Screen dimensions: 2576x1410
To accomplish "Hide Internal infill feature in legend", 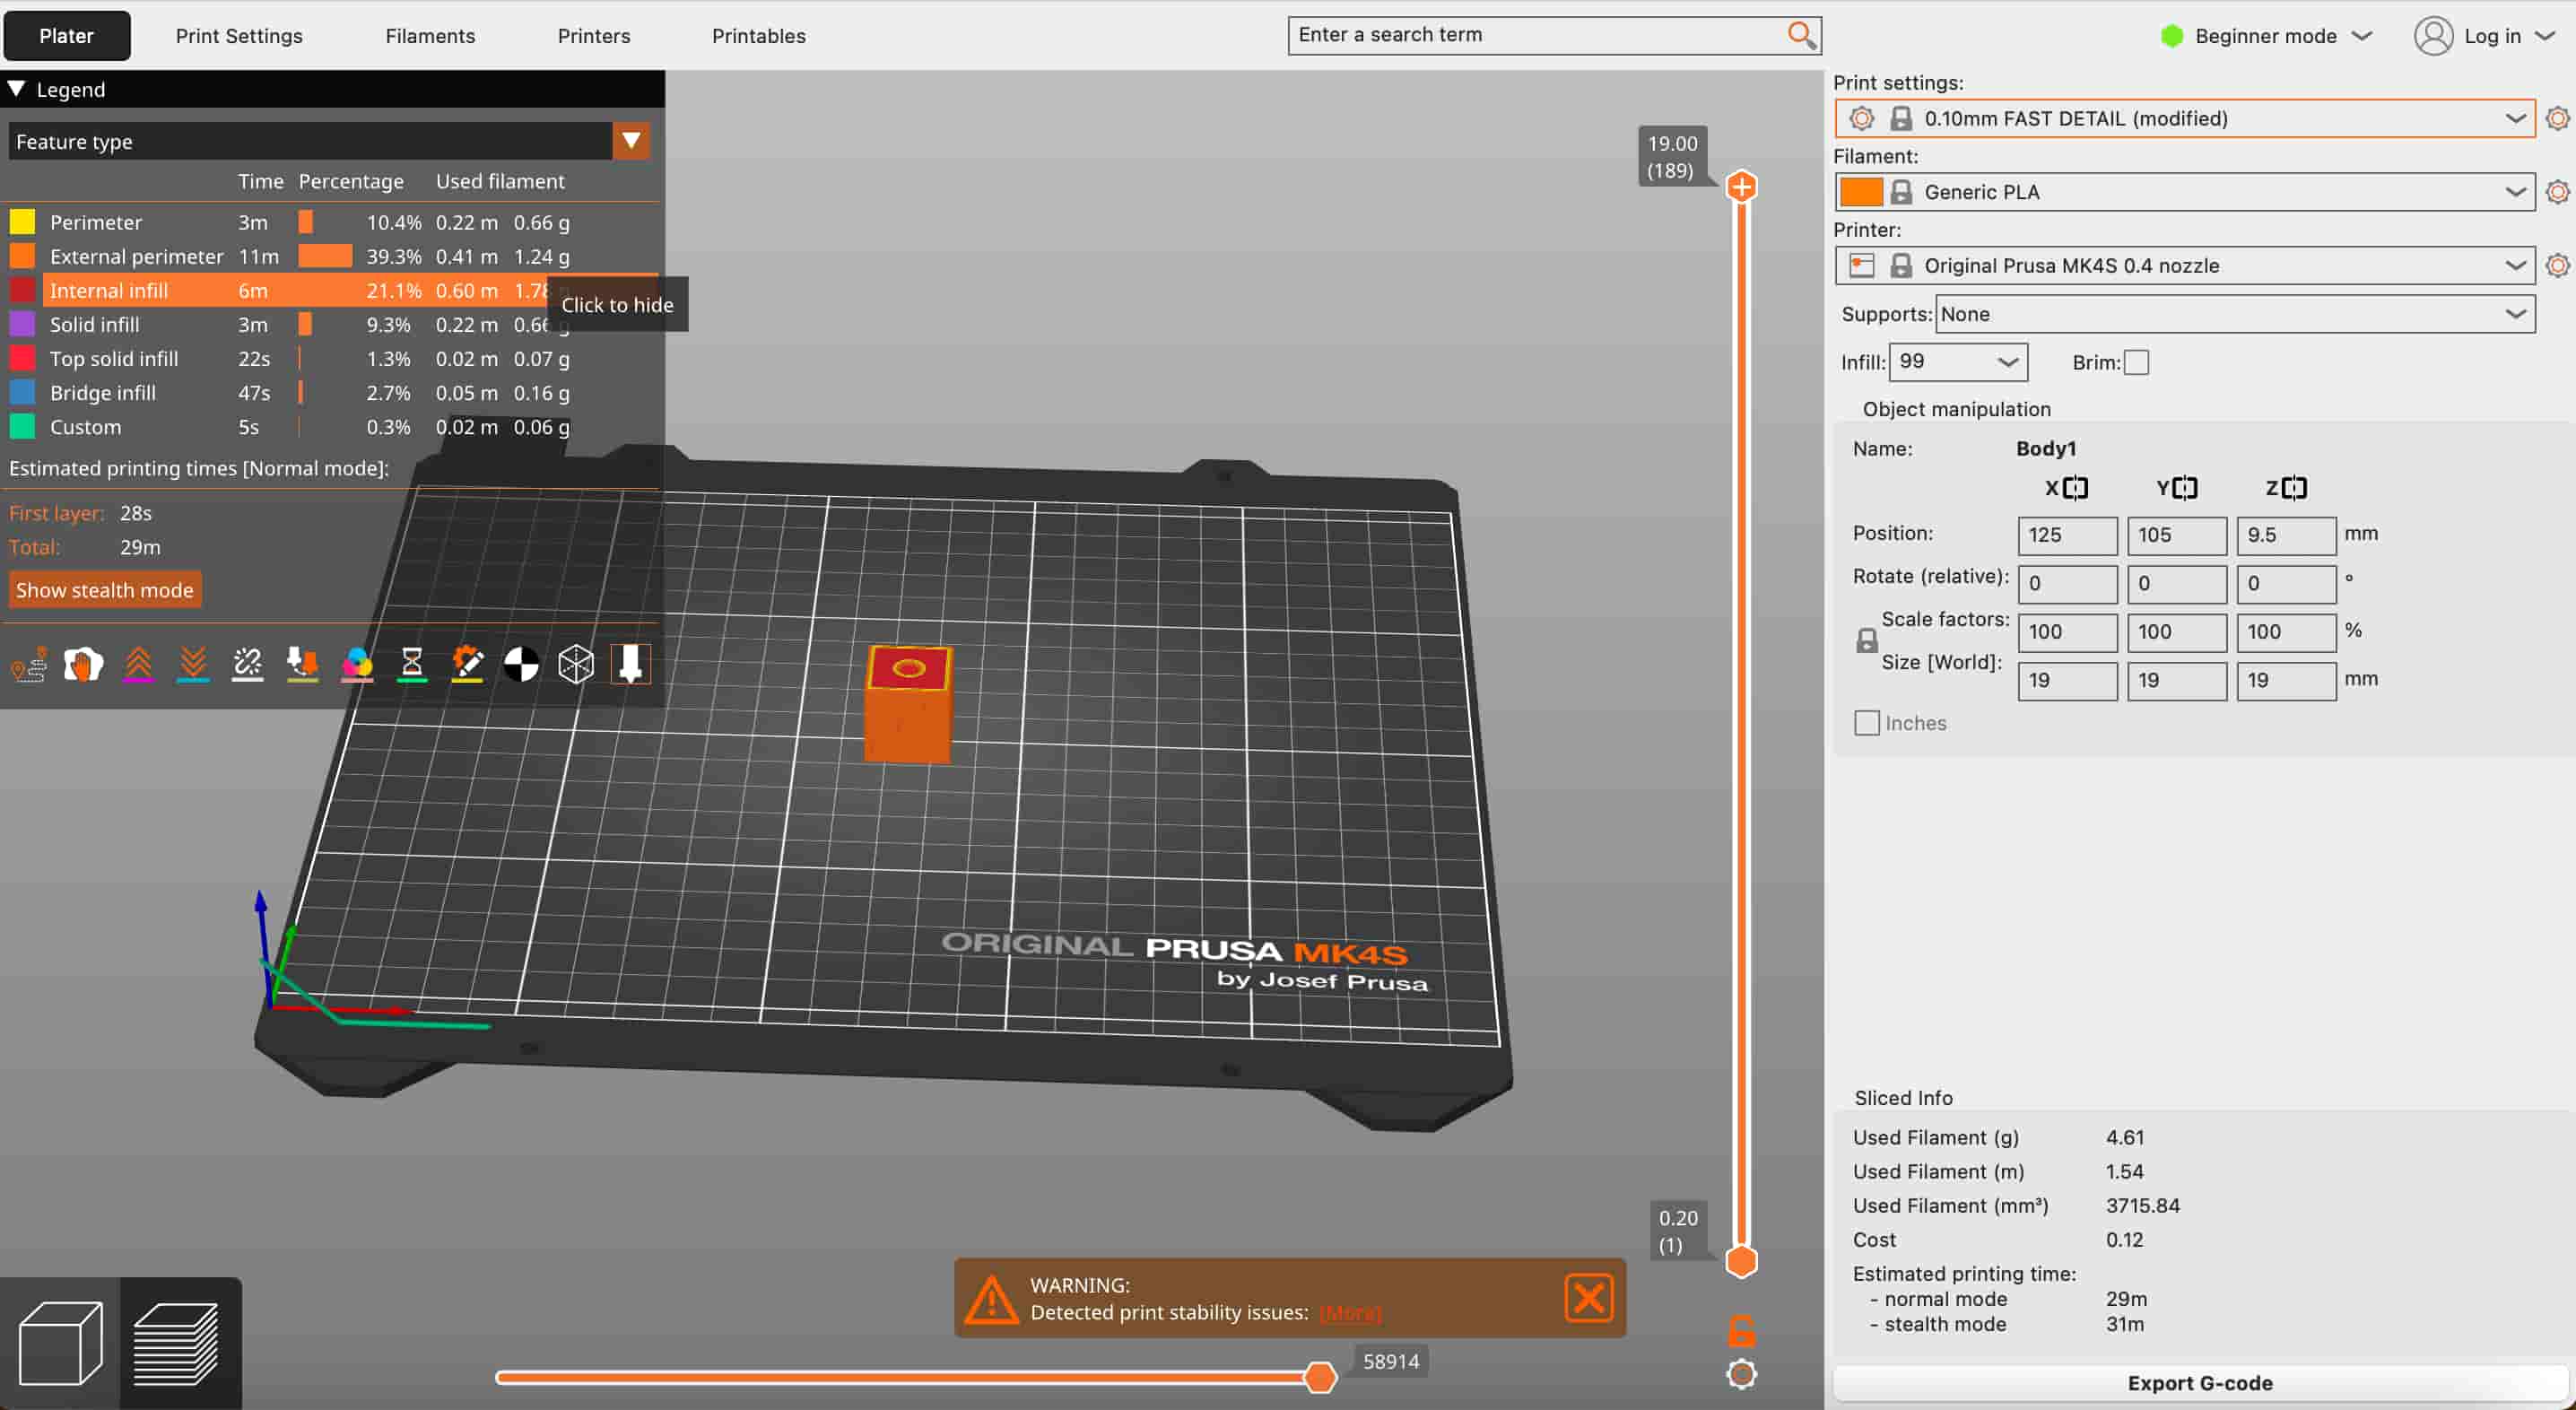I will (x=108, y=291).
